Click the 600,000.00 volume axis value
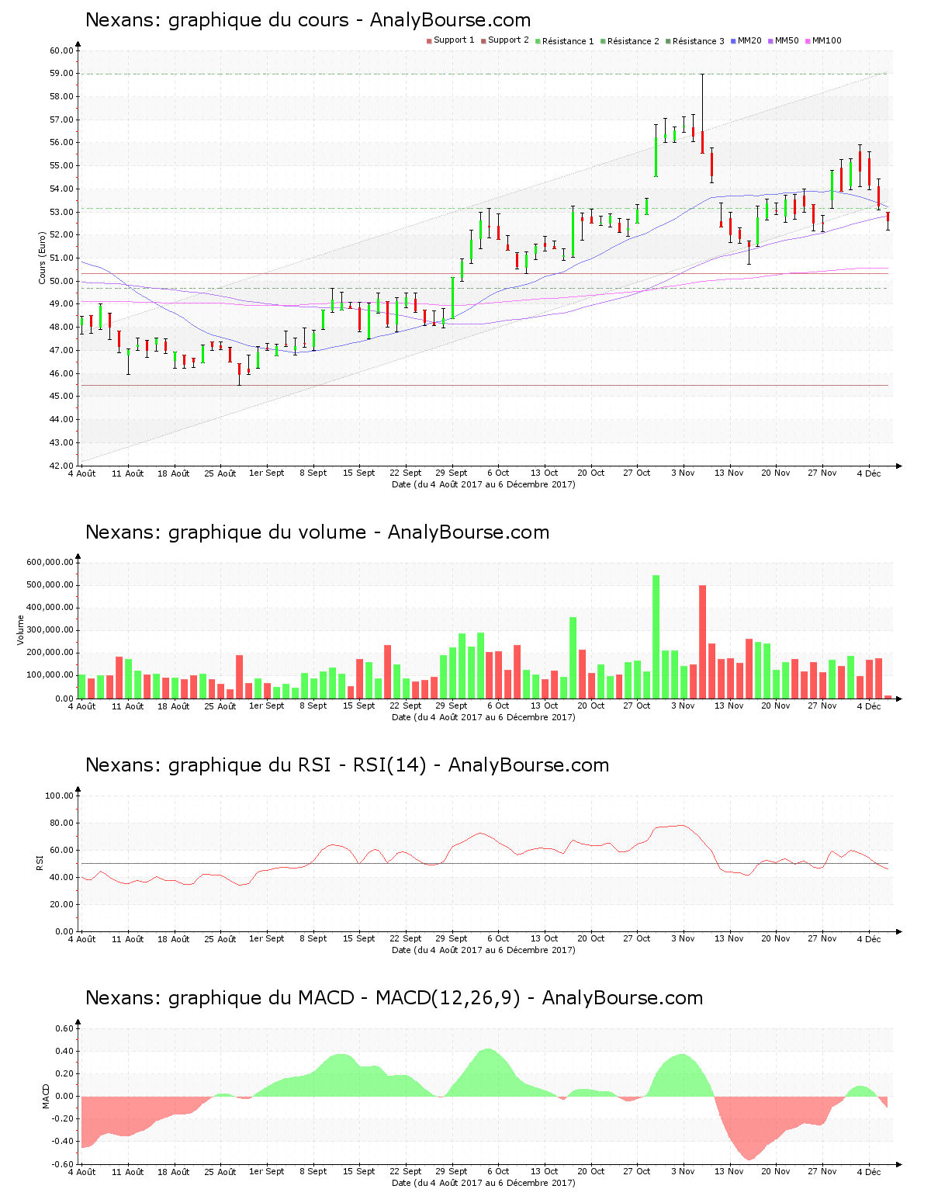 coord(50,563)
